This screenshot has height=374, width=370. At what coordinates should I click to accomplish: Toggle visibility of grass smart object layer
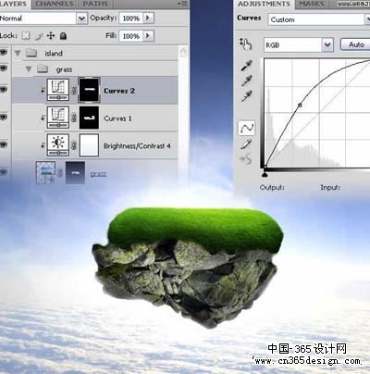click(4, 172)
